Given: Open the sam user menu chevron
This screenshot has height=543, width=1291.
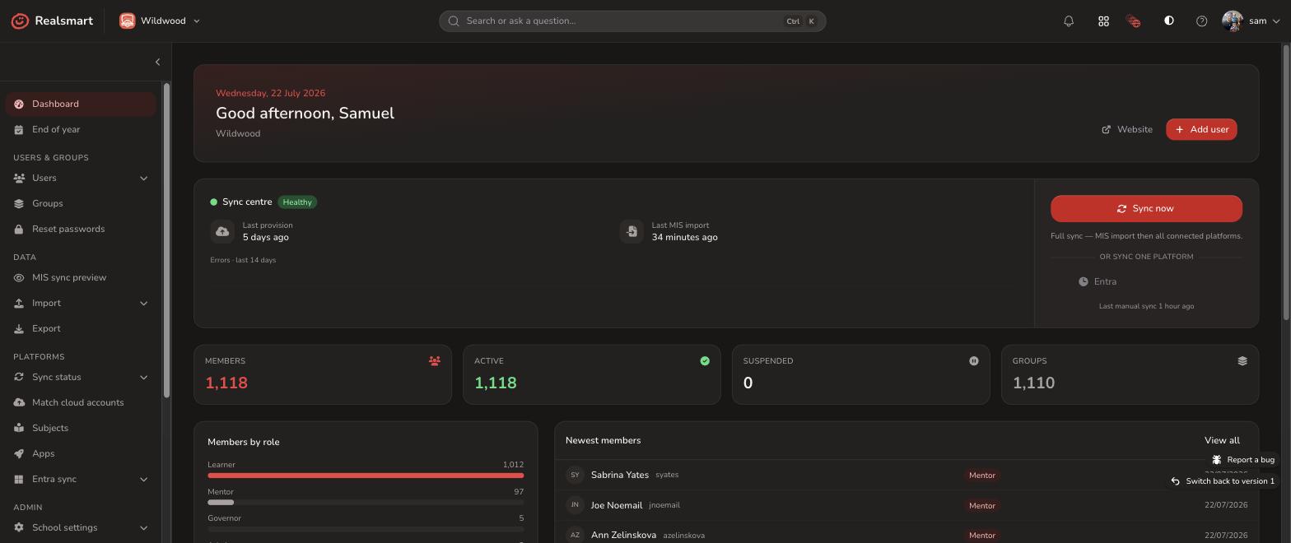Looking at the screenshot, I should coord(1276,21).
